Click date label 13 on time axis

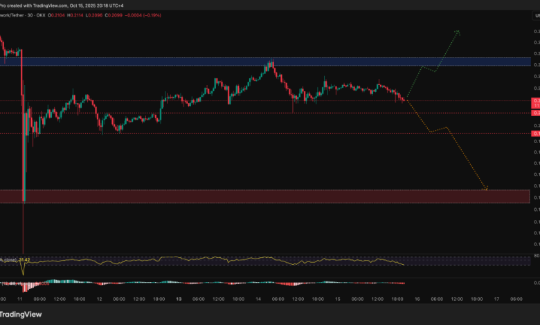178,298
